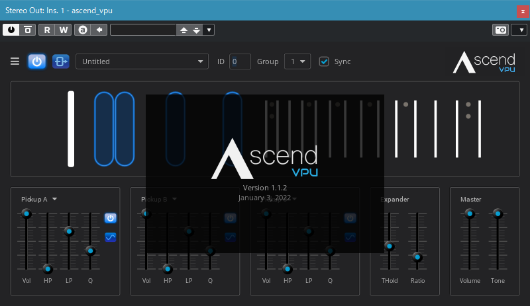The image size is (530, 306).
Task: Click Master Volume slider knob
Action: coord(470,213)
